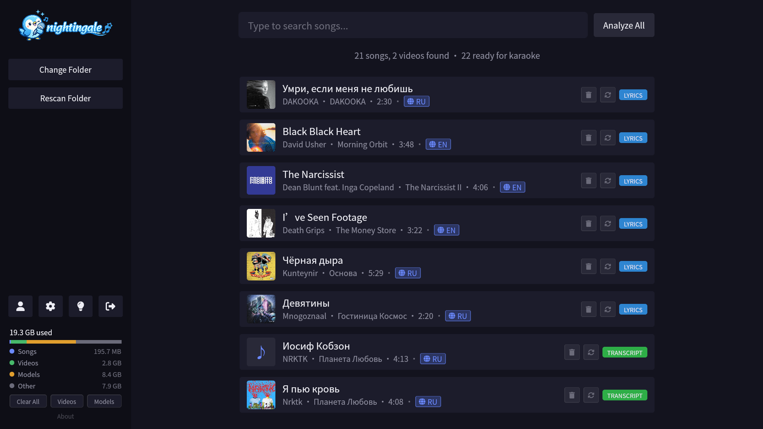The width and height of the screenshot is (763, 429).
Task: Switch to the Models filter
Action: pos(104,401)
